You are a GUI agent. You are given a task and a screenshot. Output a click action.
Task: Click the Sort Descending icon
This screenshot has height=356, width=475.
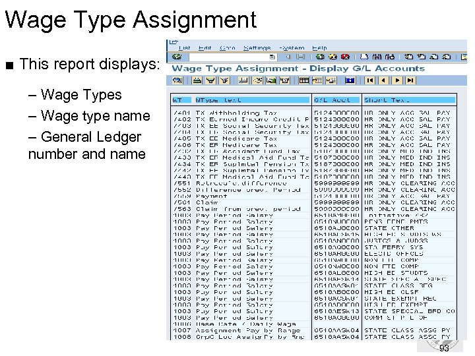(x=210, y=80)
